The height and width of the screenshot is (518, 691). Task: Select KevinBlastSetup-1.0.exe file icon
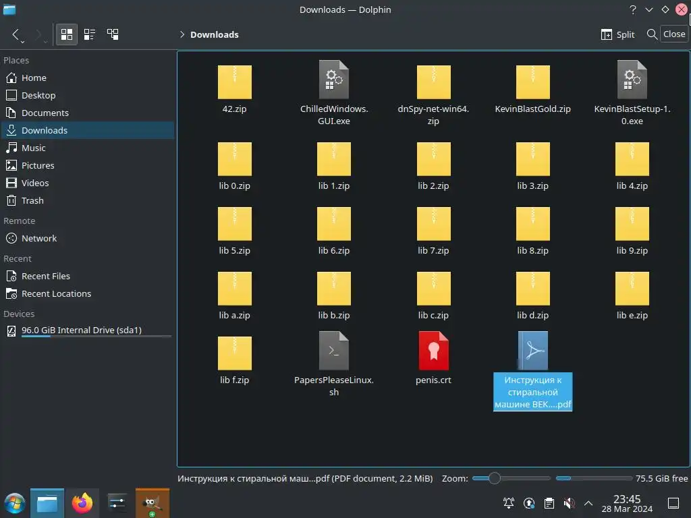[x=632, y=80]
